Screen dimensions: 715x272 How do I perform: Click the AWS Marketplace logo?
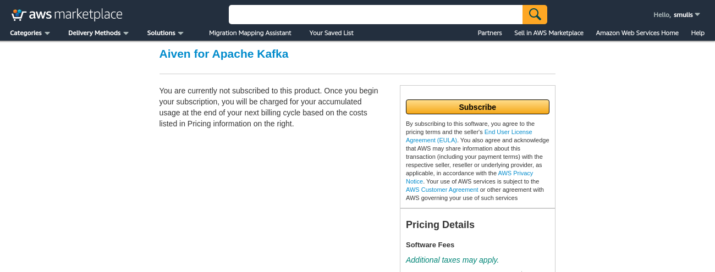(67, 14)
